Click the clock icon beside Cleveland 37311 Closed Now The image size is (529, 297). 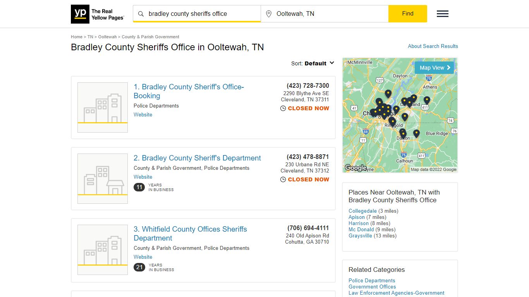click(283, 109)
